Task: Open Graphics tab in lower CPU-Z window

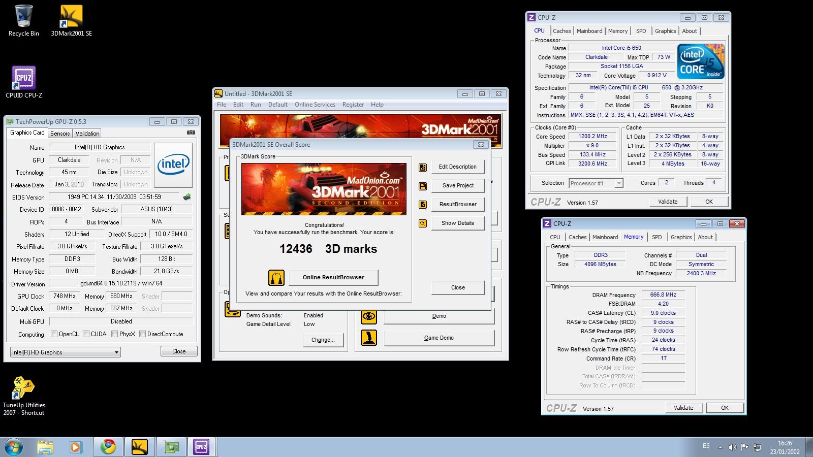Action: pos(681,237)
